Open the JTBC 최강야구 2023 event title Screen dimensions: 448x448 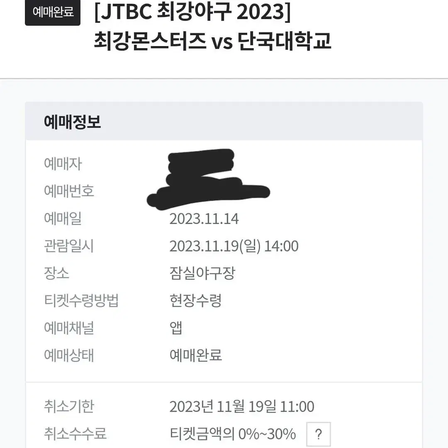pos(192,12)
